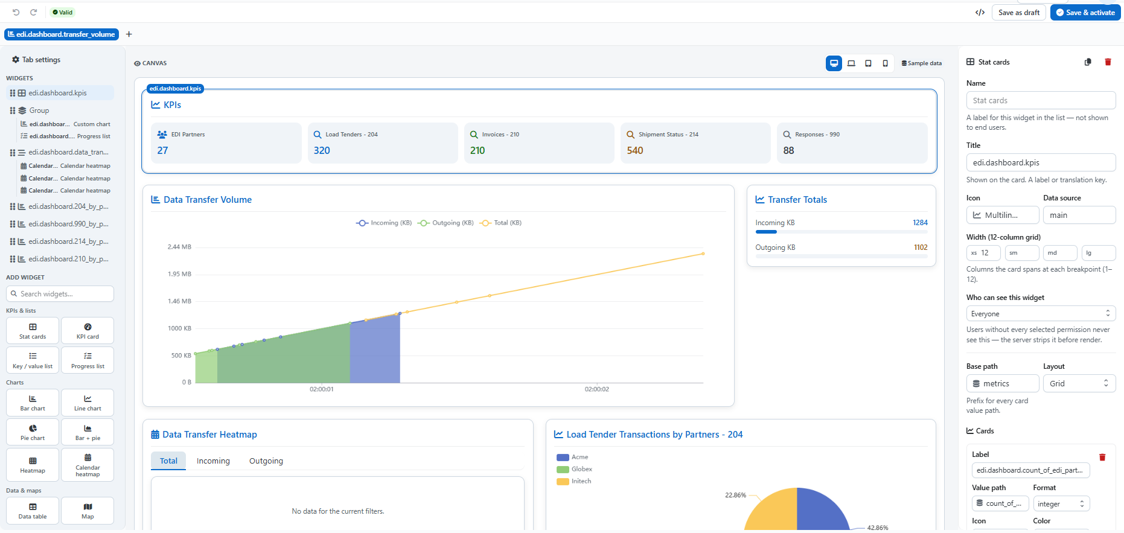The image size is (1124, 533).
Task: Select Custom chart child in Group
Action: click(65, 124)
